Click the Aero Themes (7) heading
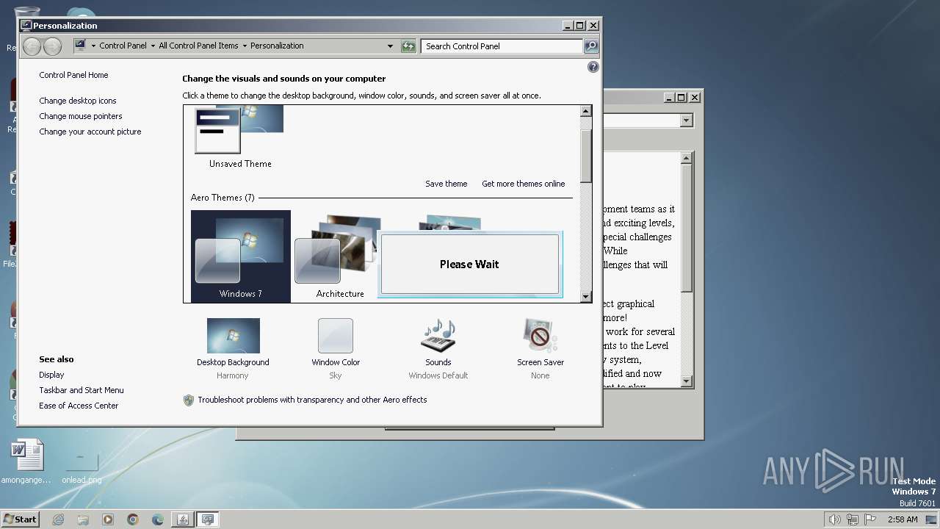Viewport: 940px width, 529px height. point(223,198)
